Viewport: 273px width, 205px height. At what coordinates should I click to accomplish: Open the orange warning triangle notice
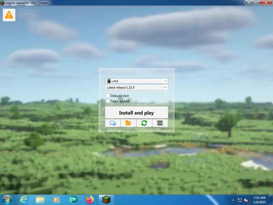(9, 15)
